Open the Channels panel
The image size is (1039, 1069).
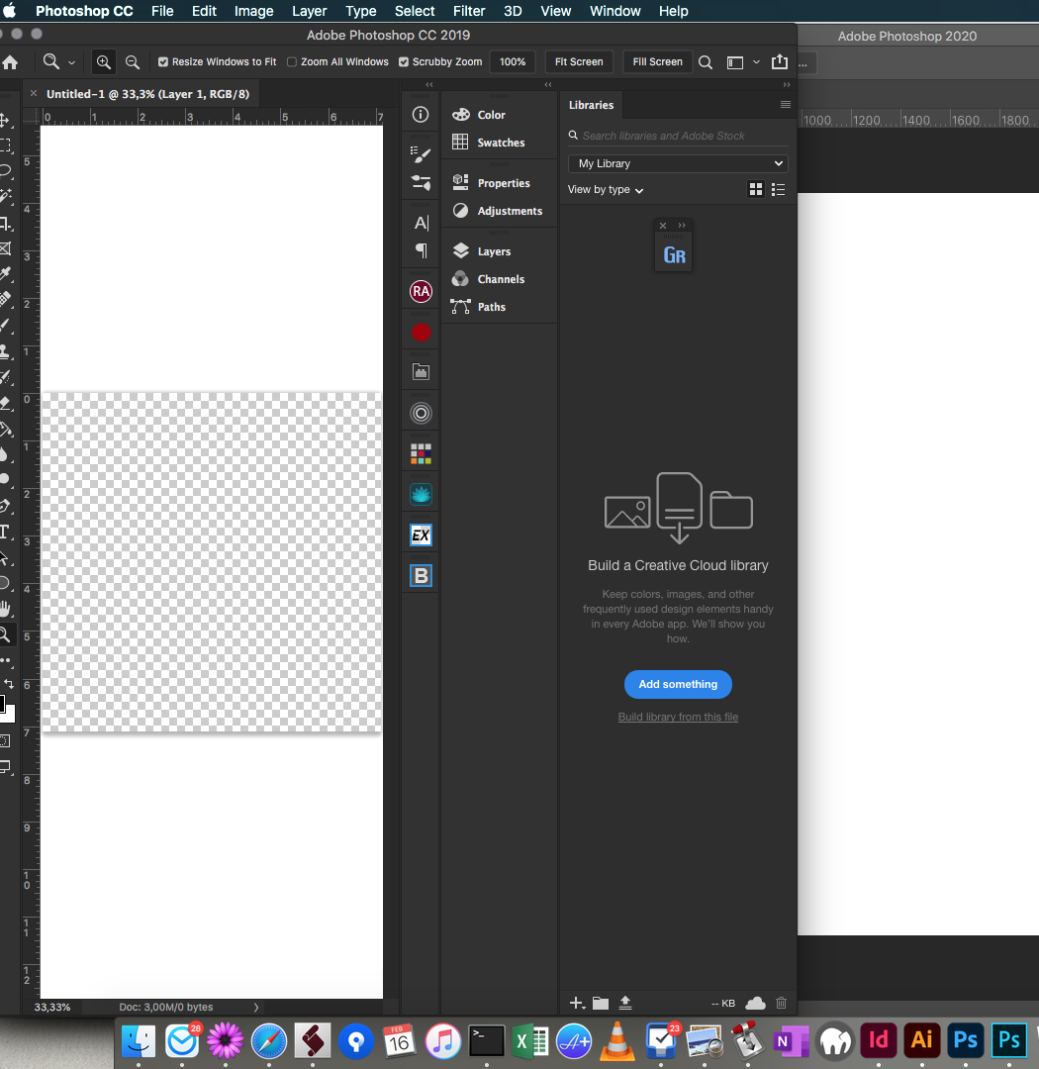coord(500,279)
